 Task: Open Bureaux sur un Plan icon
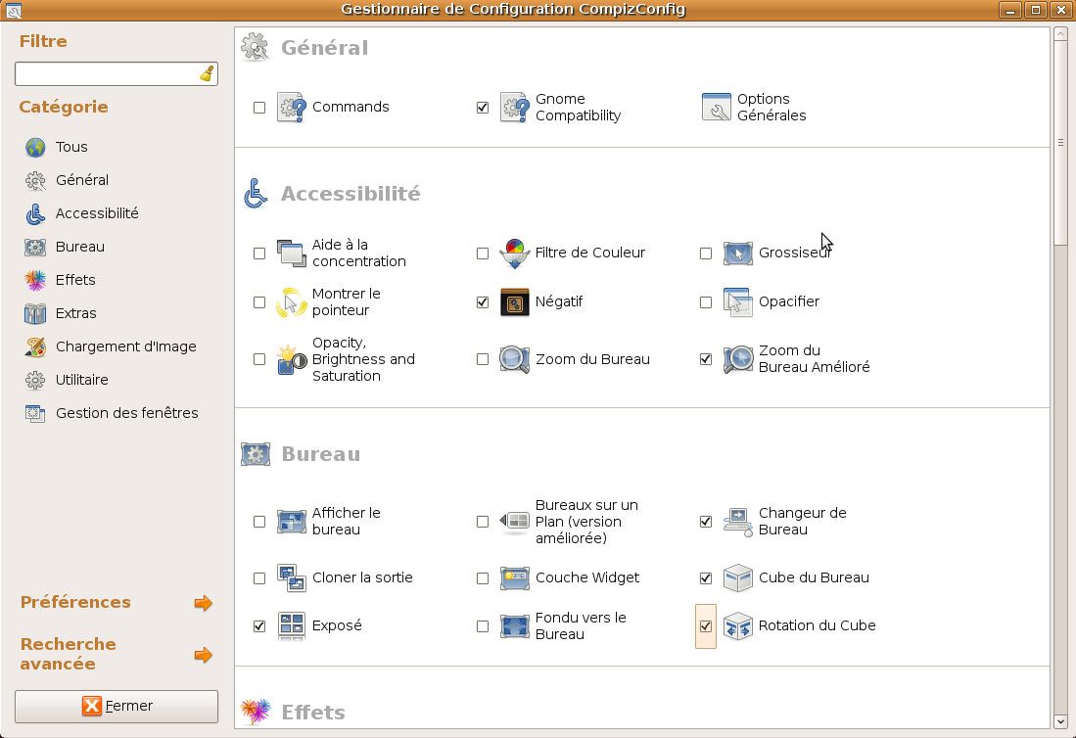click(x=514, y=522)
